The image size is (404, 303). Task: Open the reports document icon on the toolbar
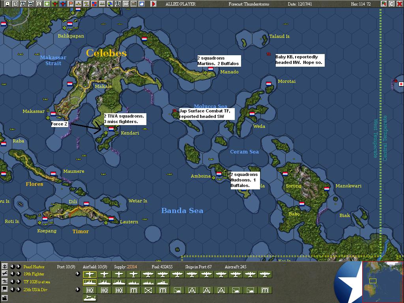point(15,4)
